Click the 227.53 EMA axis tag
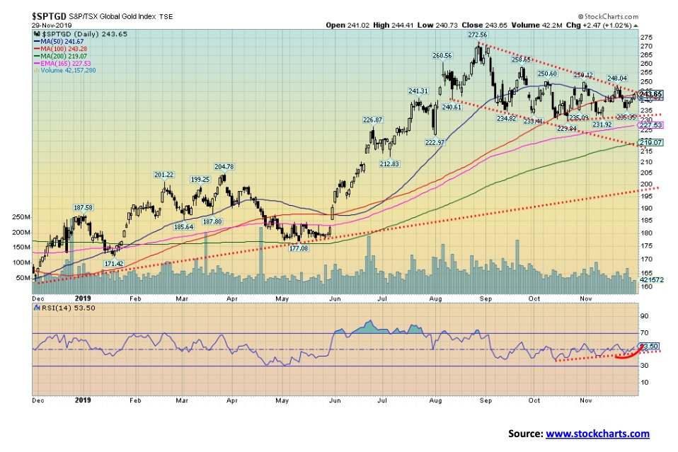The height and width of the screenshot is (452, 678). (651, 125)
